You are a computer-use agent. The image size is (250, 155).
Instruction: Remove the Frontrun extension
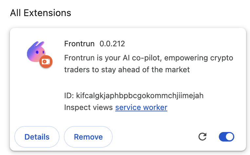[x=88, y=137]
